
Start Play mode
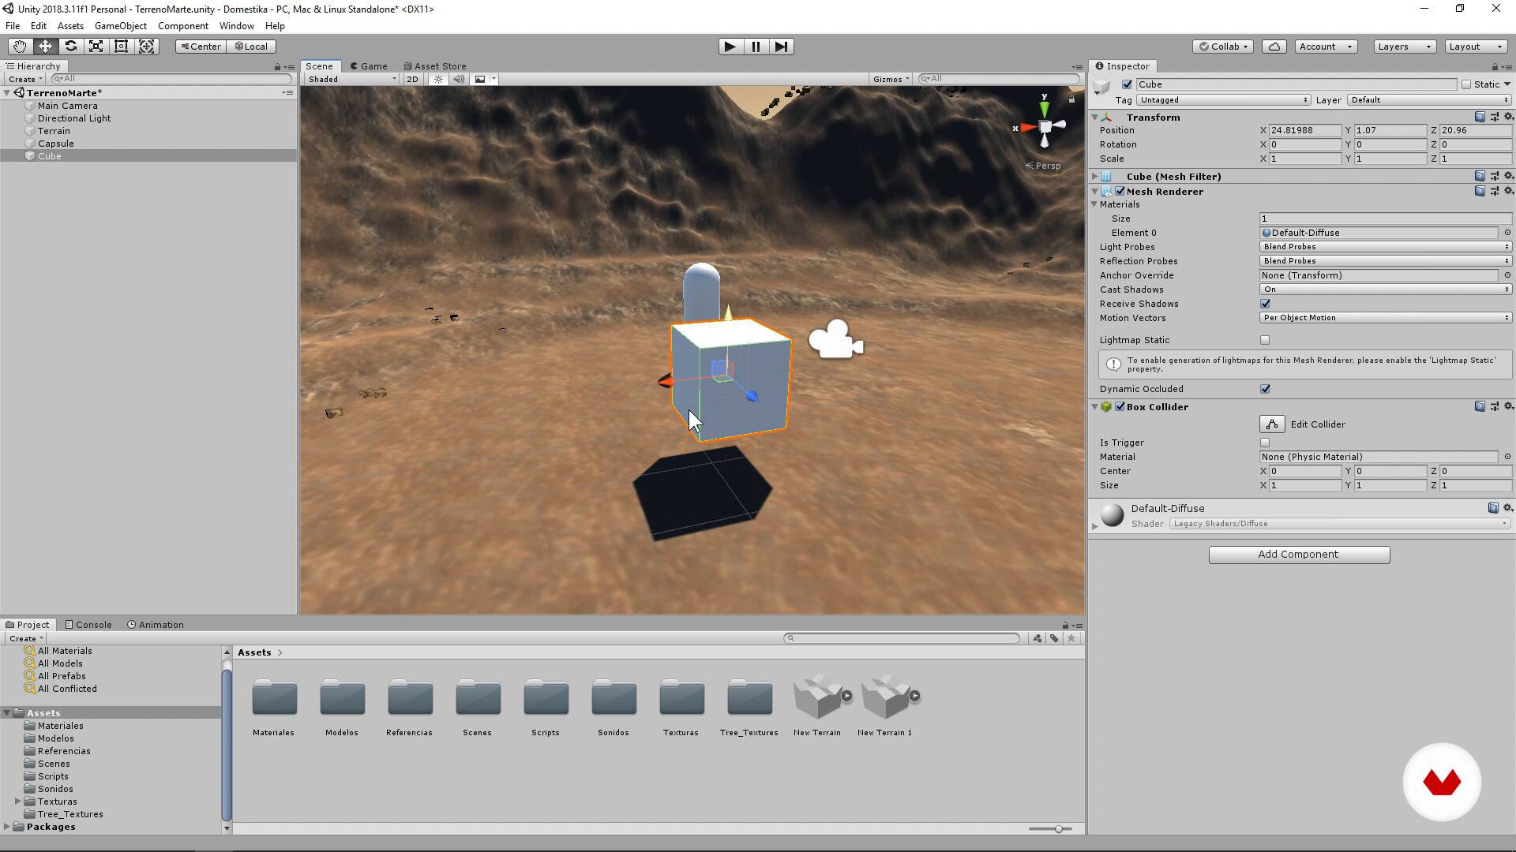(730, 47)
